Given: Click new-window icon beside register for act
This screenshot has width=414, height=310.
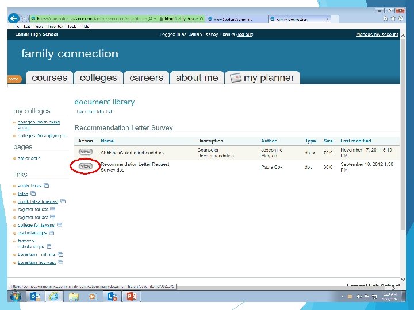Looking at the screenshot, I should 53,217.
